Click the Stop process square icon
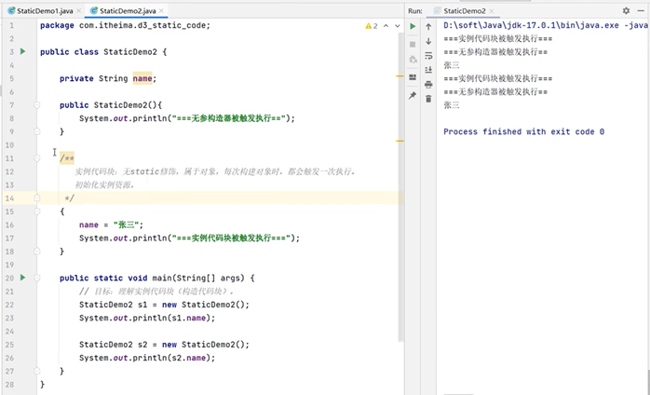 tap(413, 44)
